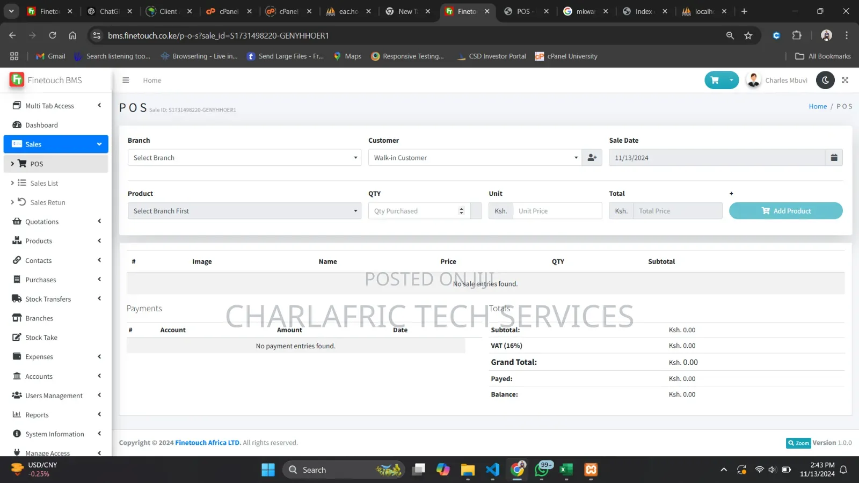
Task: Open Excel from taskbar
Action: coord(566,470)
